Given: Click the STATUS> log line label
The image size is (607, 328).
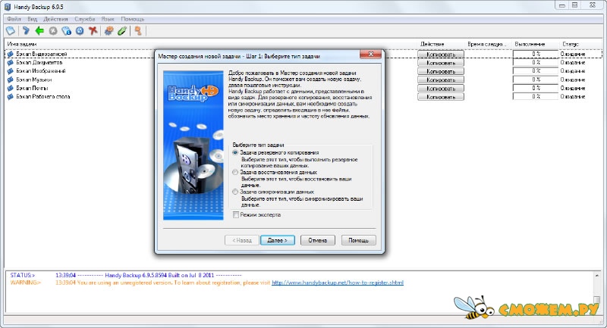Looking at the screenshot, I should pos(23,276).
